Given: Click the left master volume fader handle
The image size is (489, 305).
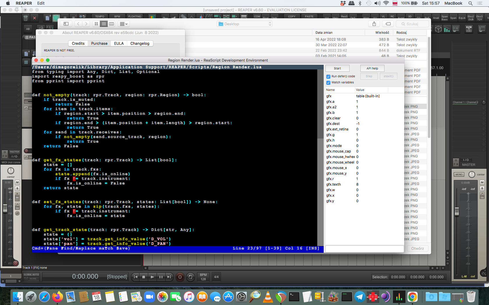Looking at the screenshot, I should pyautogui.click(x=5, y=208).
